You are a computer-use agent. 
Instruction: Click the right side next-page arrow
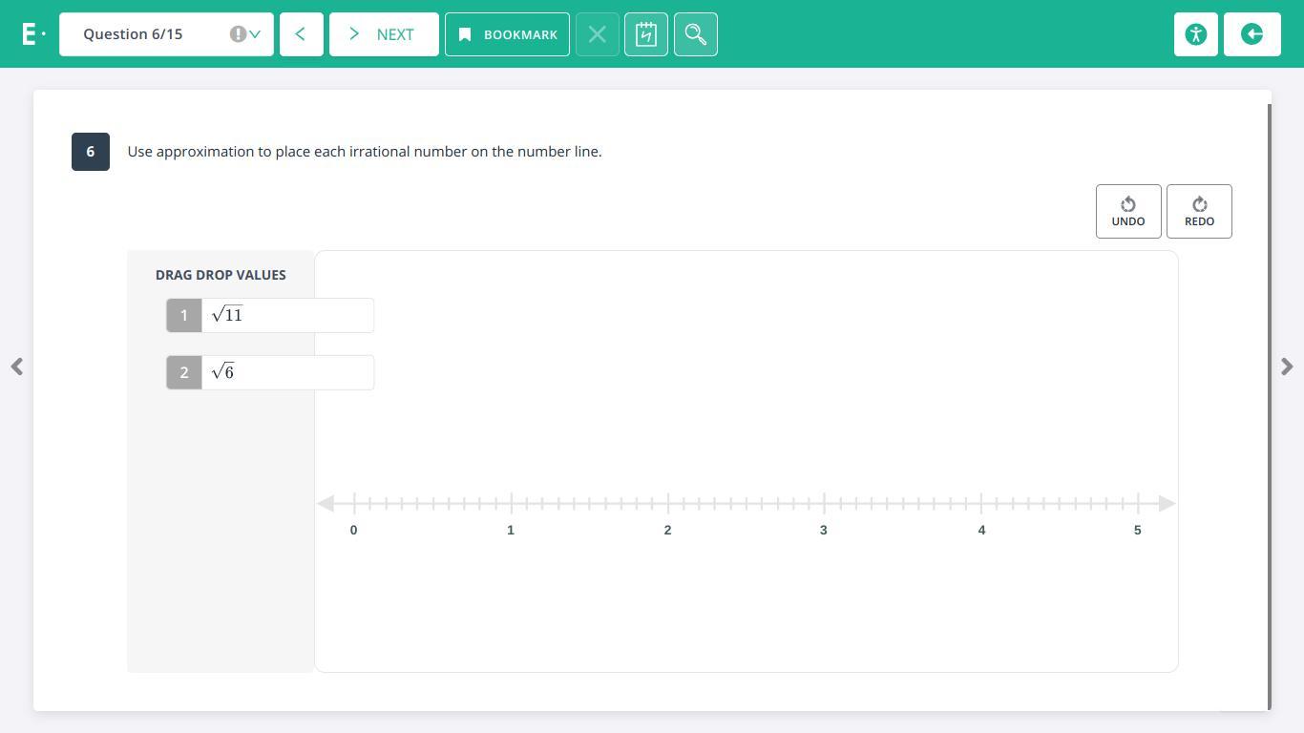pyautogui.click(x=1287, y=366)
